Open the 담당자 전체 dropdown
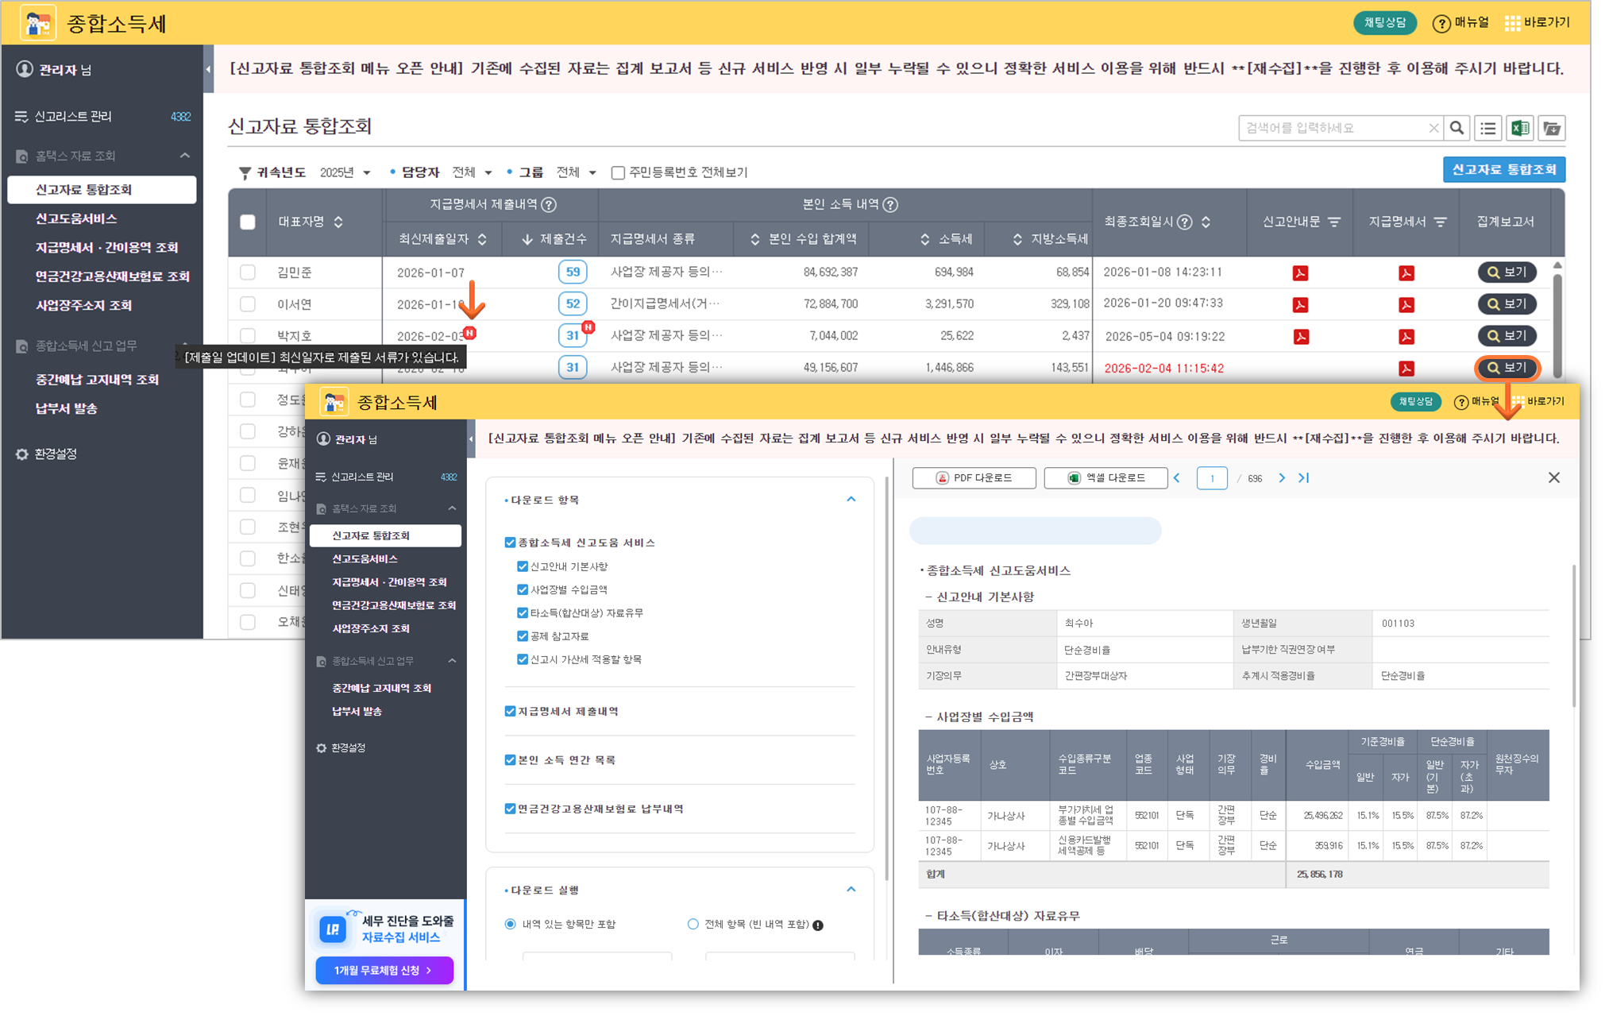 click(x=472, y=173)
